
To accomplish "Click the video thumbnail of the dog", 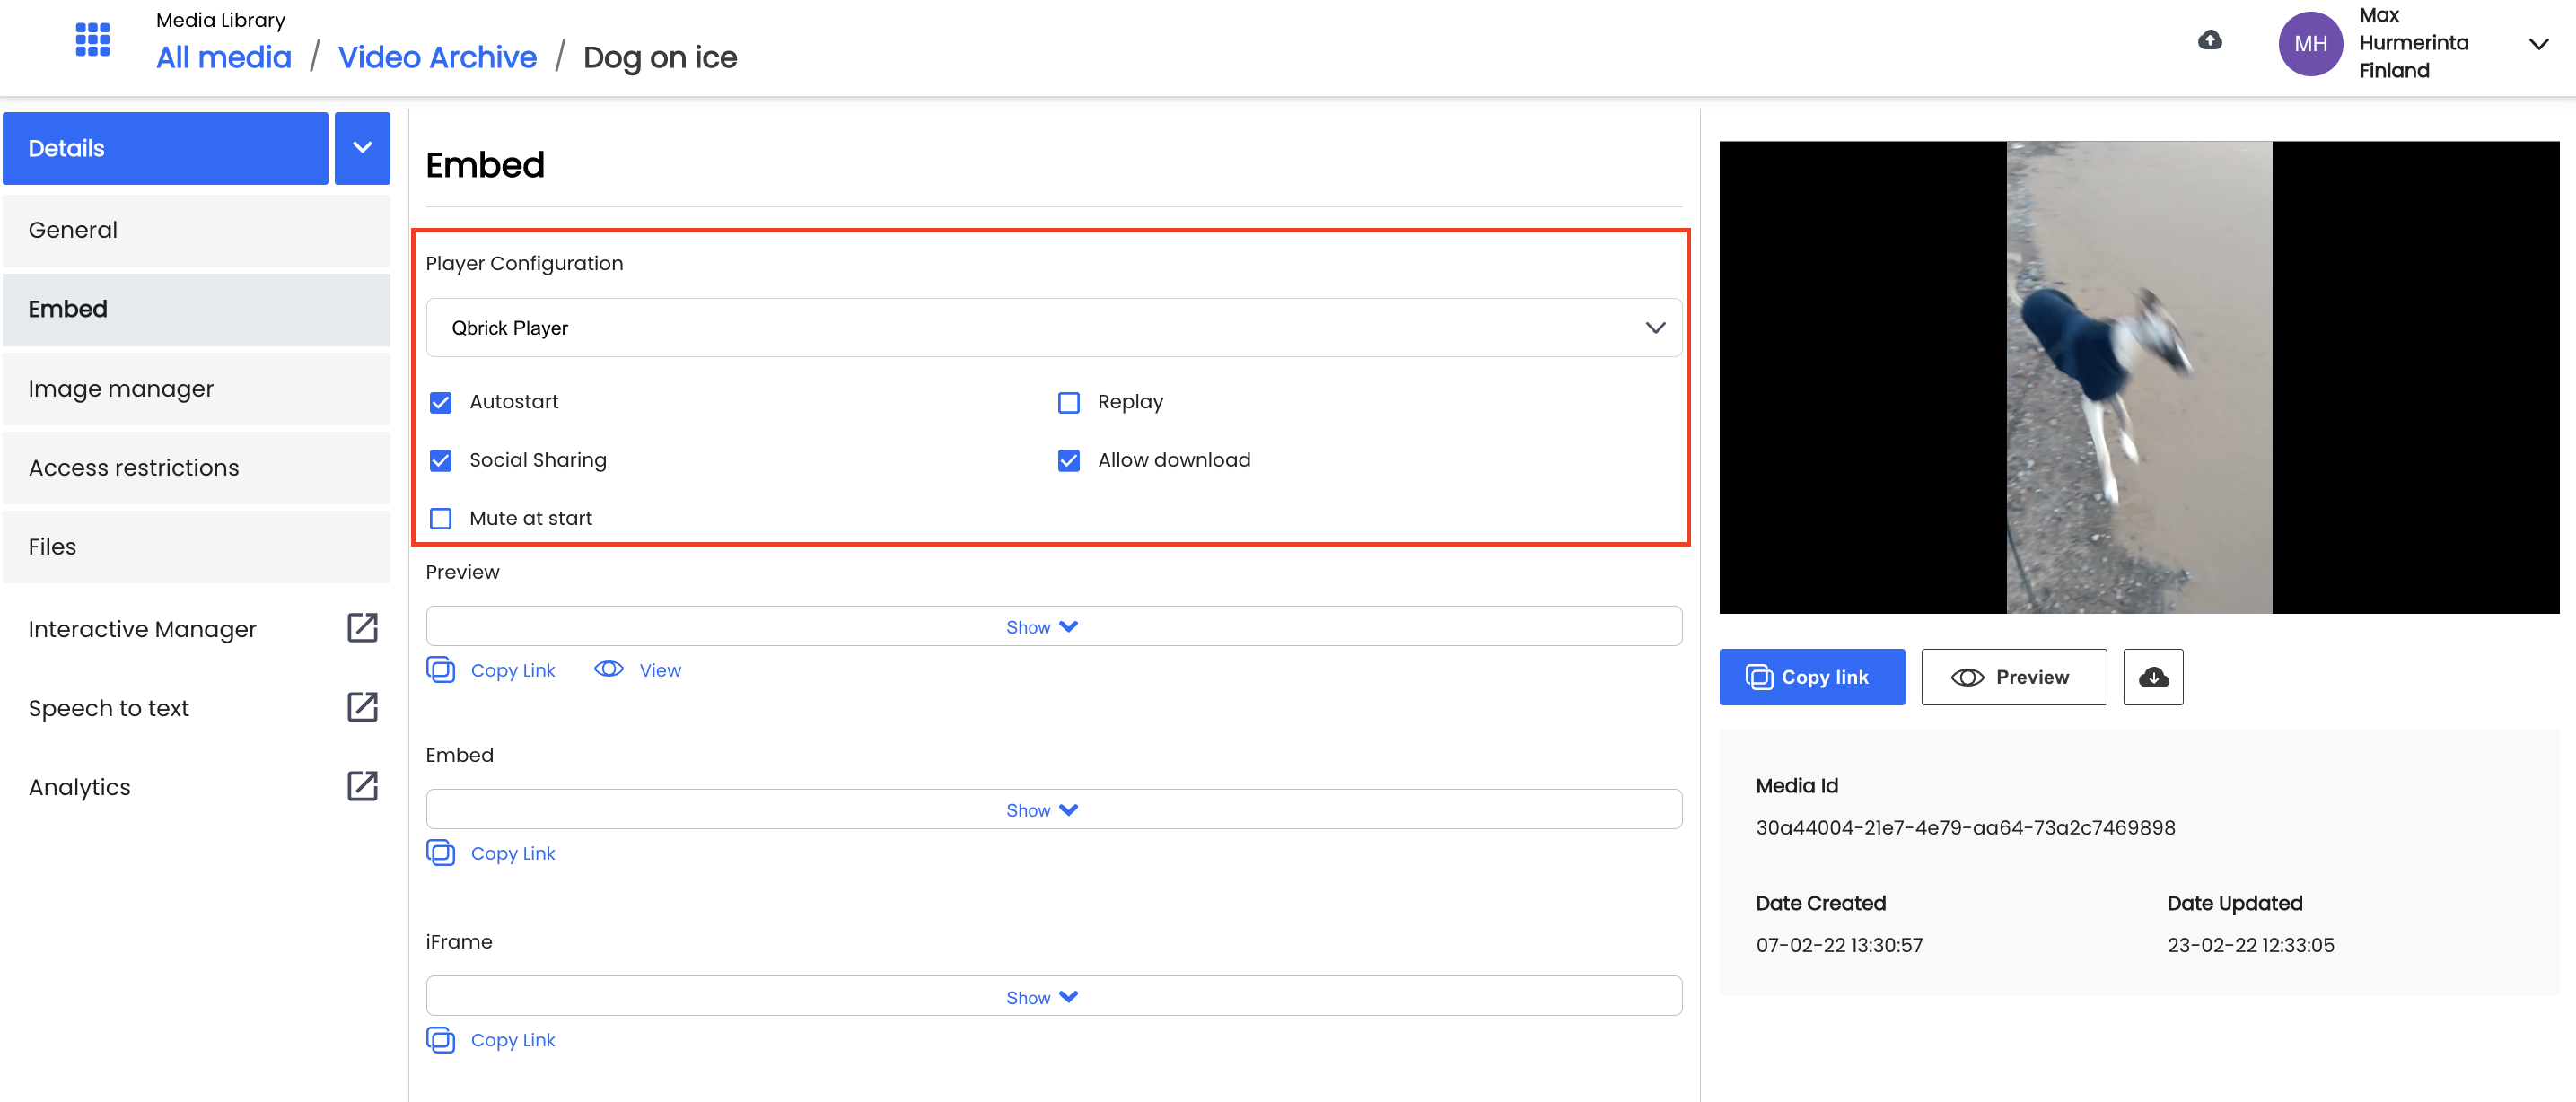I will (2139, 377).
